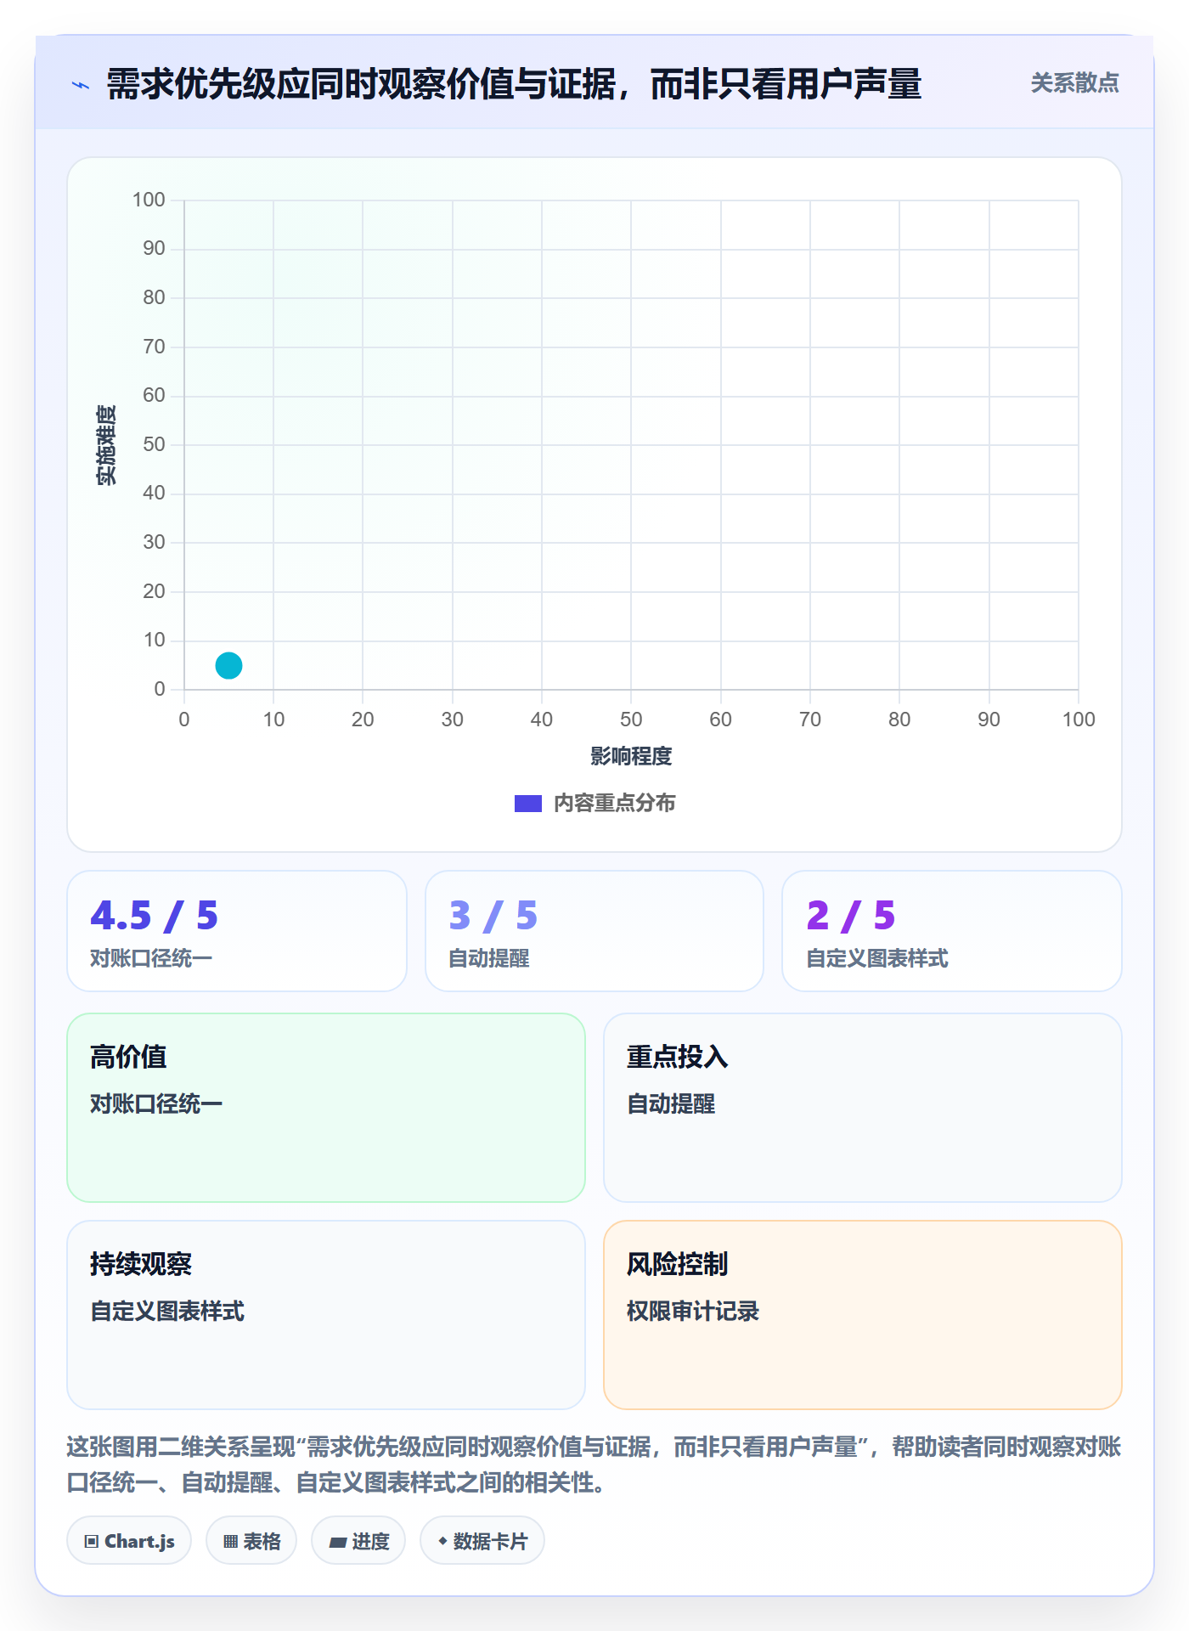Click the 3 / 5 score value
Image resolution: width=1189 pixels, height=1631 pixels.
point(493,916)
